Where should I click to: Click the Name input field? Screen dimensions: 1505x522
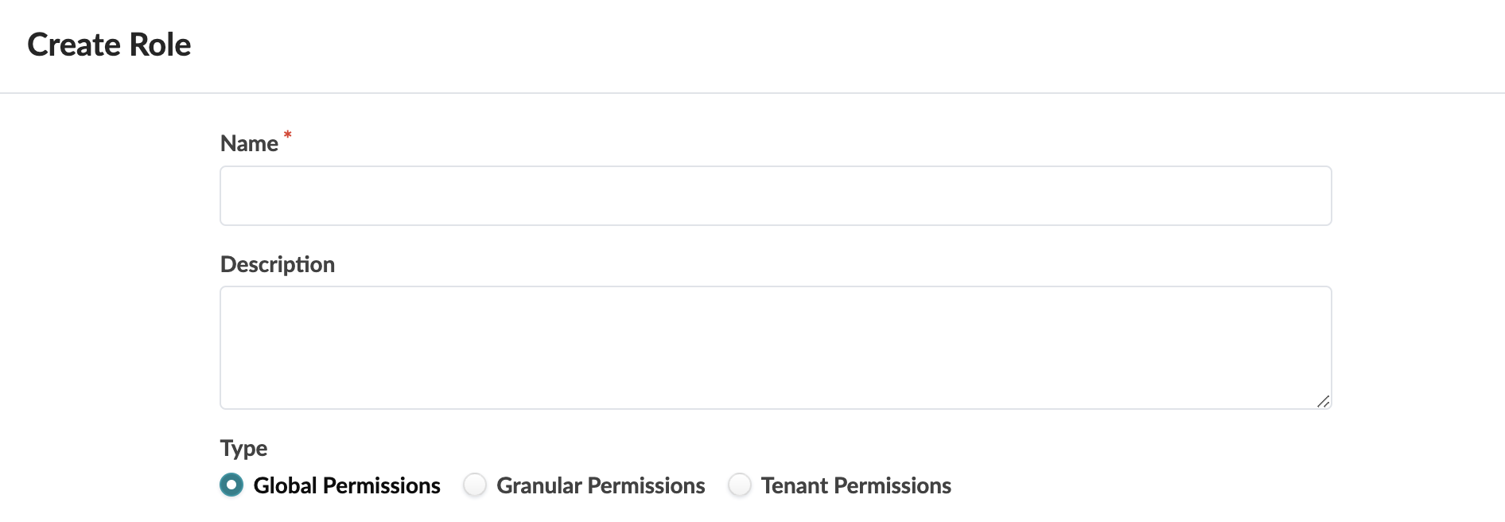point(776,196)
